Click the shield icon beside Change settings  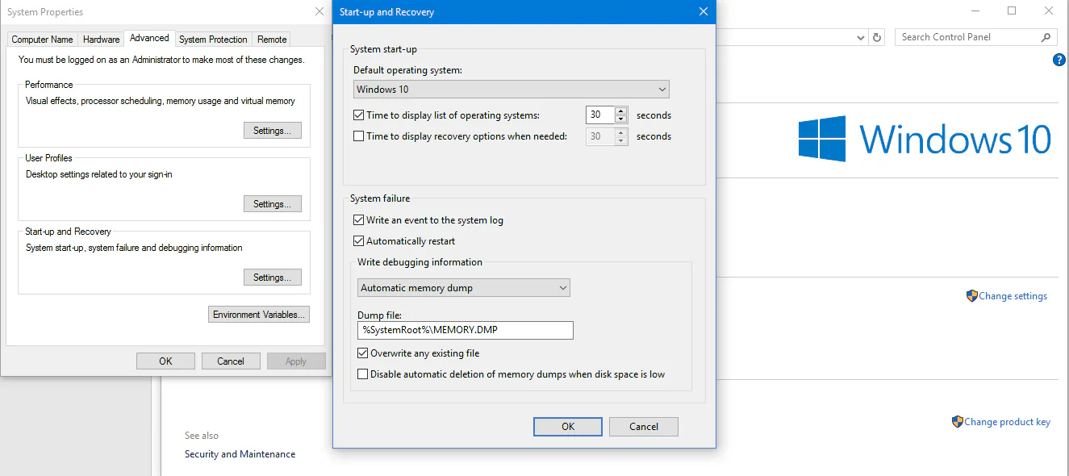pos(972,296)
